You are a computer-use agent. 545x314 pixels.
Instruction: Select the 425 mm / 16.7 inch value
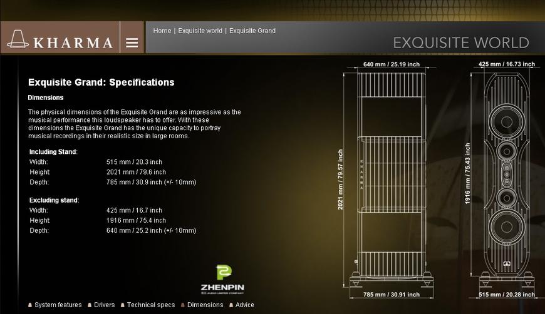click(x=134, y=210)
